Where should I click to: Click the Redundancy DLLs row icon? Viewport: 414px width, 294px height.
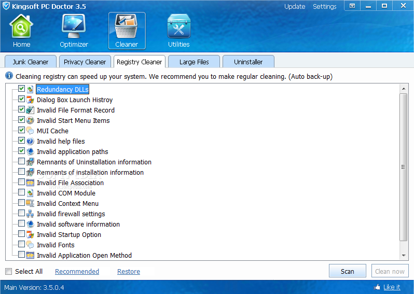[x=30, y=90]
